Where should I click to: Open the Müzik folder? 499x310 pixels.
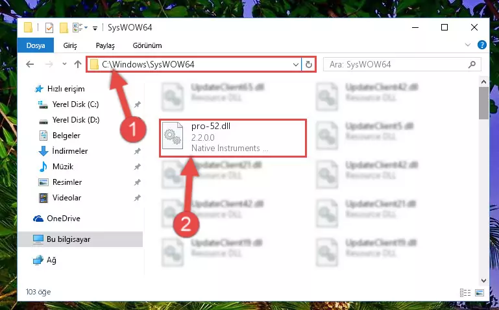pos(63,167)
